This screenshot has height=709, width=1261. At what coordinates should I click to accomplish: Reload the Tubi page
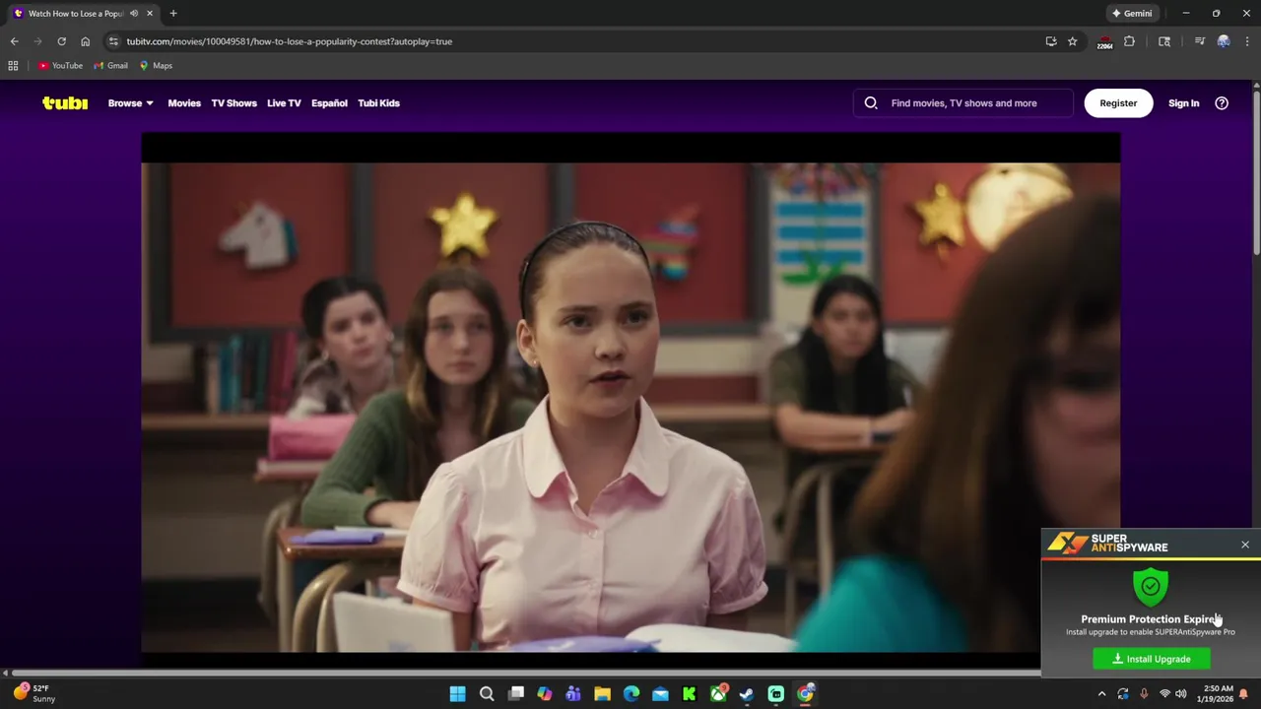click(x=61, y=41)
